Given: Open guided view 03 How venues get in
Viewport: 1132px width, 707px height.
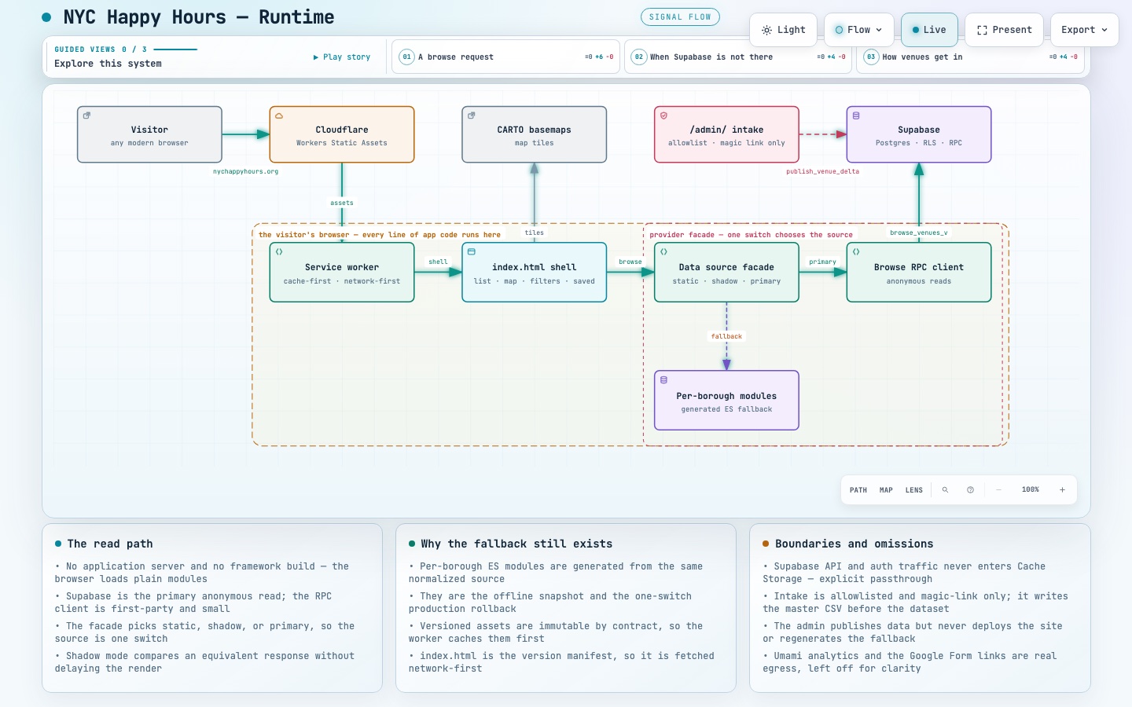Looking at the screenshot, I should click(x=970, y=57).
